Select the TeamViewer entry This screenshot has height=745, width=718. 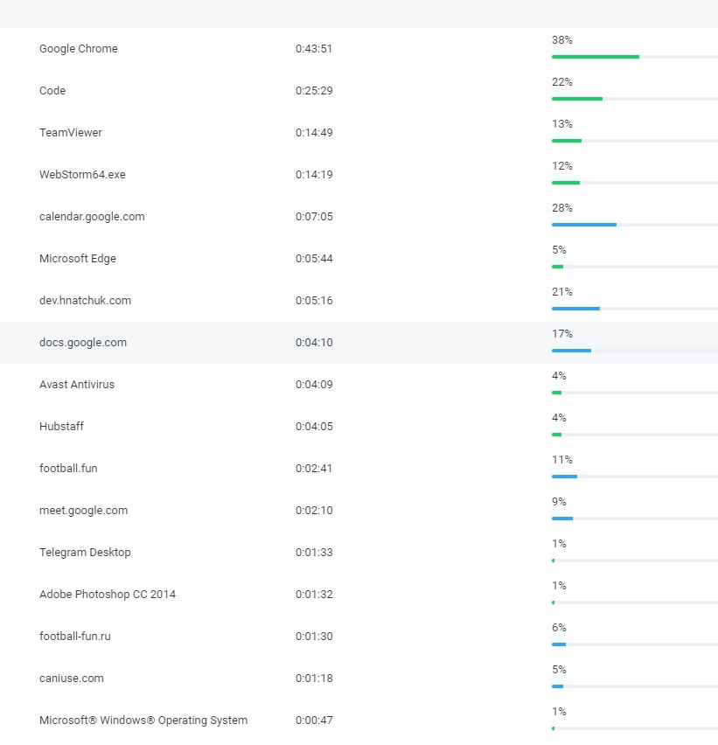pos(70,133)
